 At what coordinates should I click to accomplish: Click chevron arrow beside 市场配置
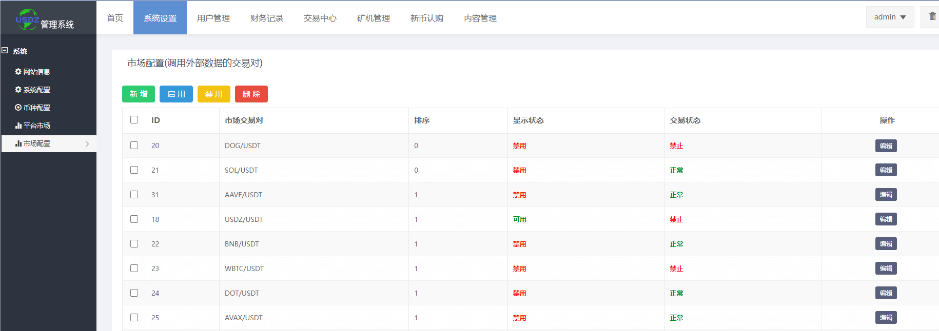[x=87, y=144]
